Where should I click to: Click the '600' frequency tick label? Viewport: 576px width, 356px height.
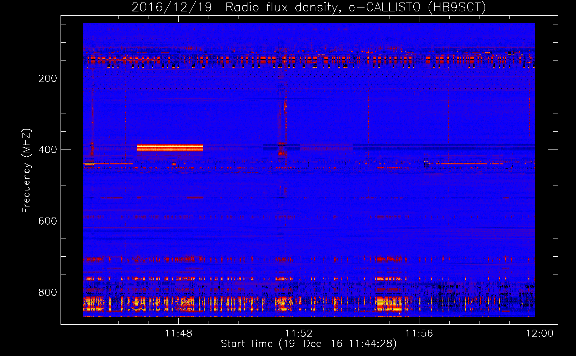(48, 221)
